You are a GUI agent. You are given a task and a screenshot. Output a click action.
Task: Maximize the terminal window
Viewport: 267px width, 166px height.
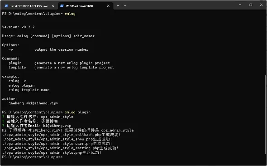tap(251, 5)
